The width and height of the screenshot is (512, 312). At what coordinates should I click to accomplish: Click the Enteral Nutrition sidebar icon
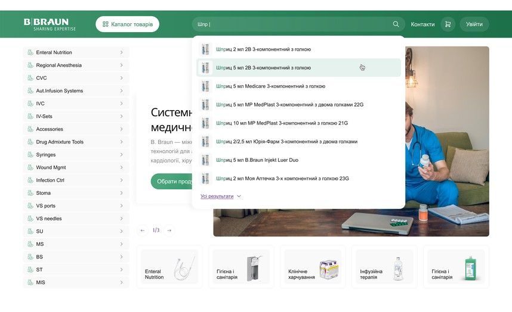point(30,52)
